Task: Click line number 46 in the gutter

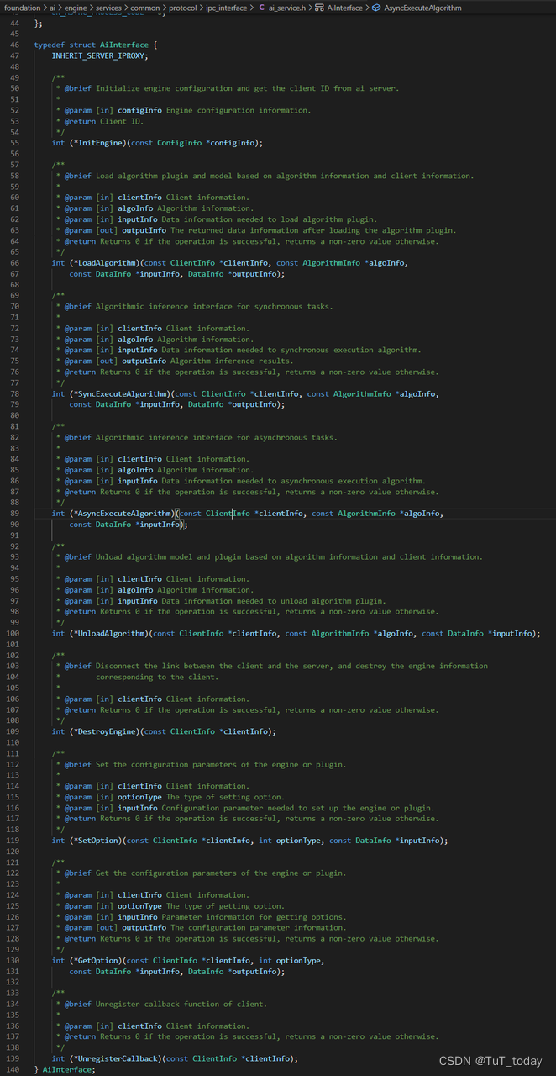Action: pos(14,45)
